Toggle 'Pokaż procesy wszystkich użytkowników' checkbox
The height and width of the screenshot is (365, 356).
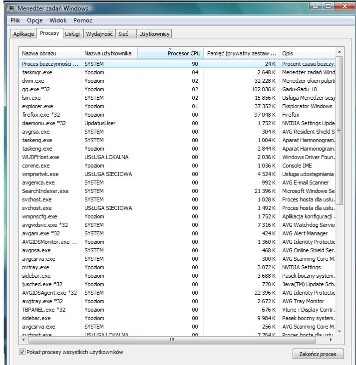(x=22, y=352)
